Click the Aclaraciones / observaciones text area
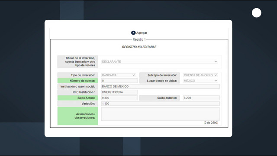277x156 pixels. pos(160,114)
